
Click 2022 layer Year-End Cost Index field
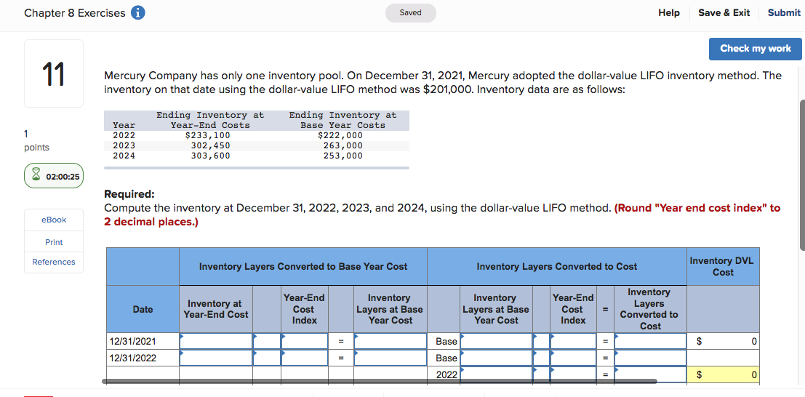573,374
